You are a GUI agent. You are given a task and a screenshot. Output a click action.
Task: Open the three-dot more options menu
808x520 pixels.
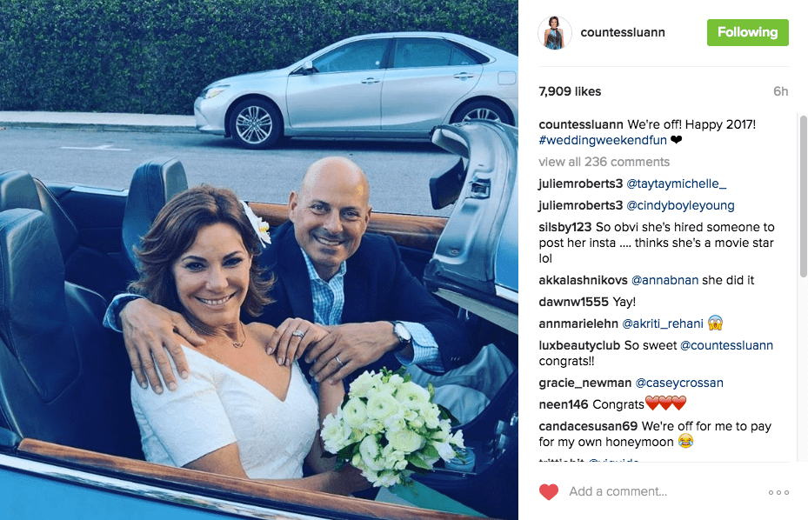pyautogui.click(x=778, y=492)
